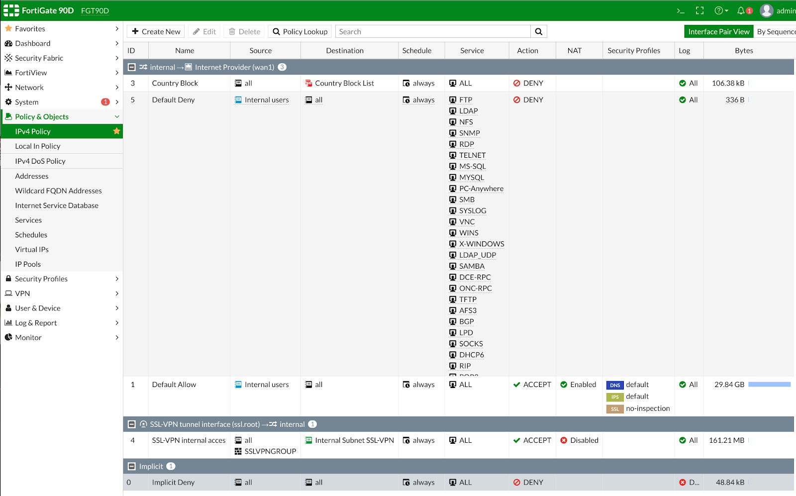The height and width of the screenshot is (496, 796).
Task: Click the NAT Disabled red icon
Action: (564, 440)
